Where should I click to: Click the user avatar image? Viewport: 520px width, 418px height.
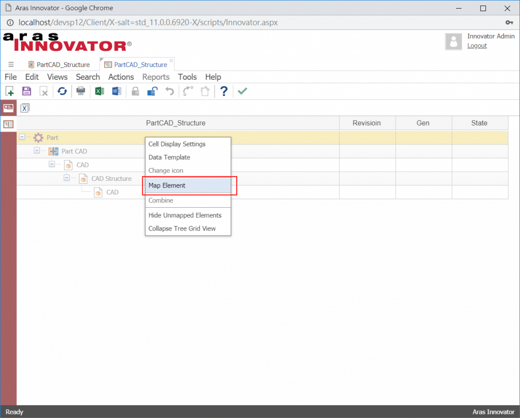pyautogui.click(x=453, y=42)
